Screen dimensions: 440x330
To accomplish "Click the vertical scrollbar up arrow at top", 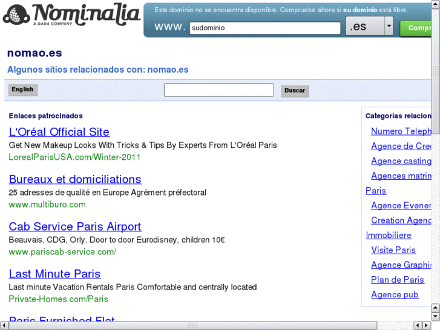I will [x=436, y=5].
